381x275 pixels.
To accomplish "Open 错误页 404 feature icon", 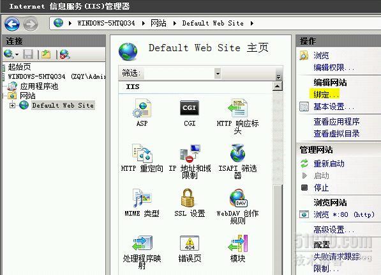I will coord(190,243).
